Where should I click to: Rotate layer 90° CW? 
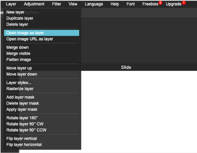point(25,124)
